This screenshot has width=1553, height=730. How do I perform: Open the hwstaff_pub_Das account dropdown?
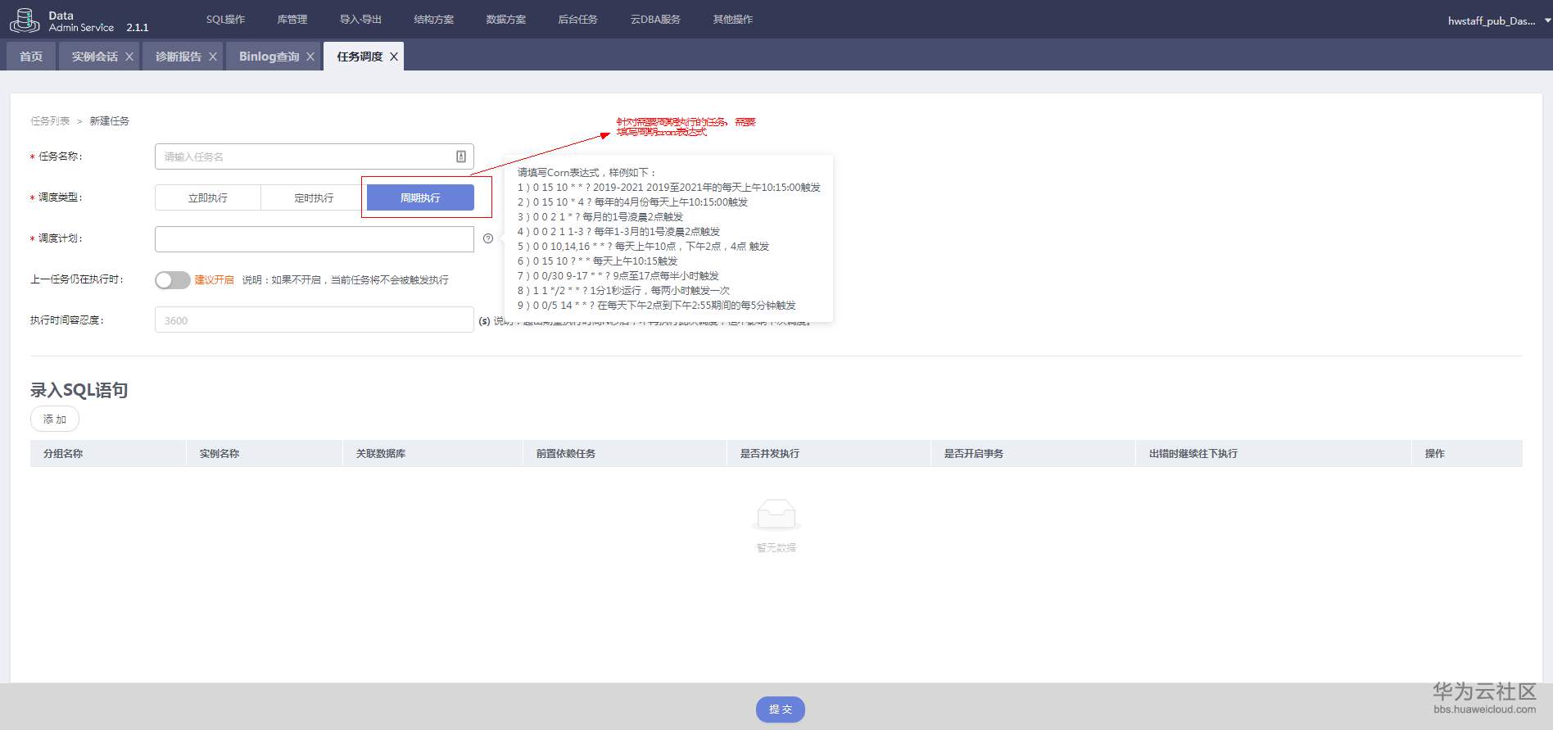[1499, 20]
